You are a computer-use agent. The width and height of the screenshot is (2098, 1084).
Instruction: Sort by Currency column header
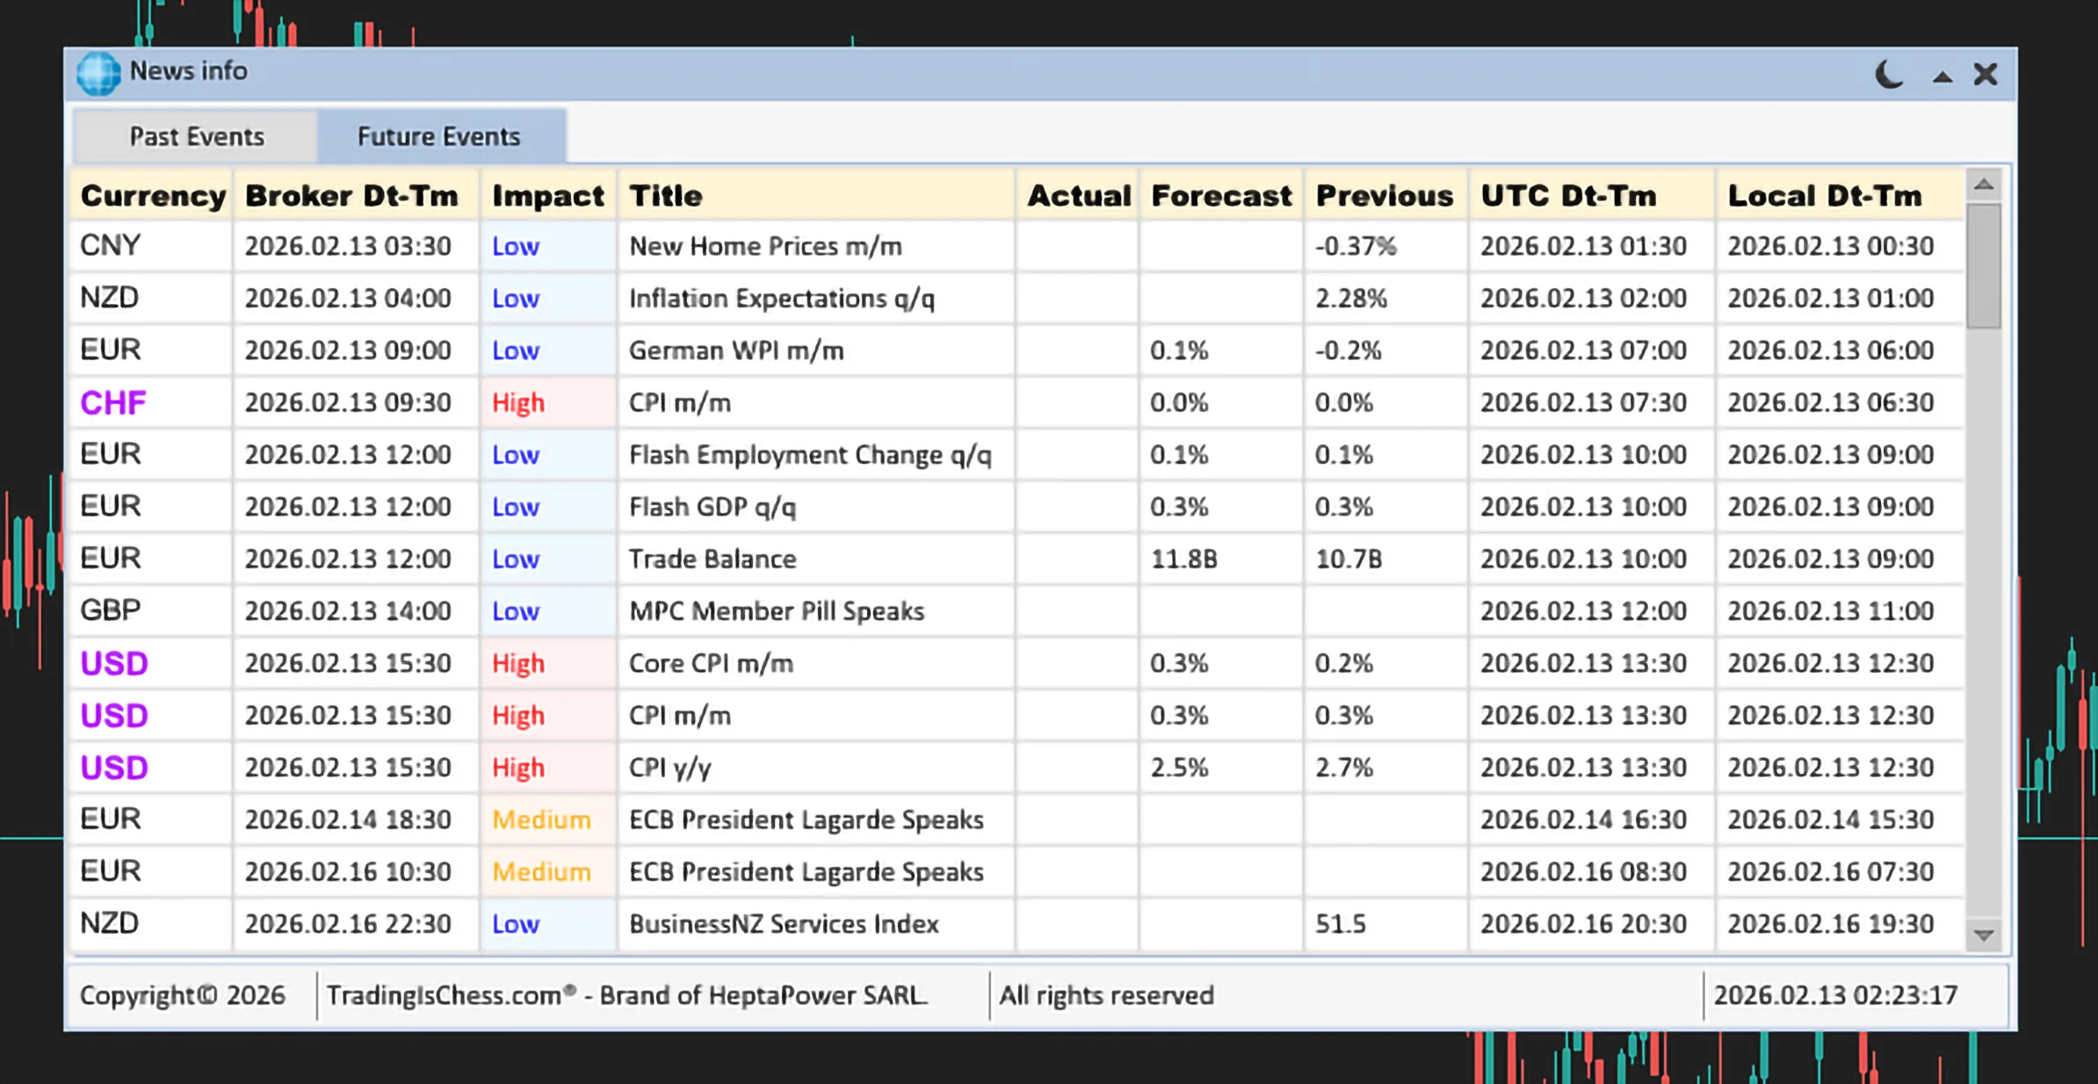[x=153, y=196]
